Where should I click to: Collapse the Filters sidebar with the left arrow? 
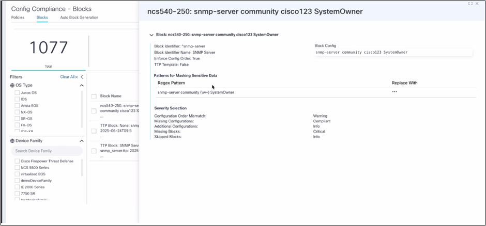click(82, 77)
